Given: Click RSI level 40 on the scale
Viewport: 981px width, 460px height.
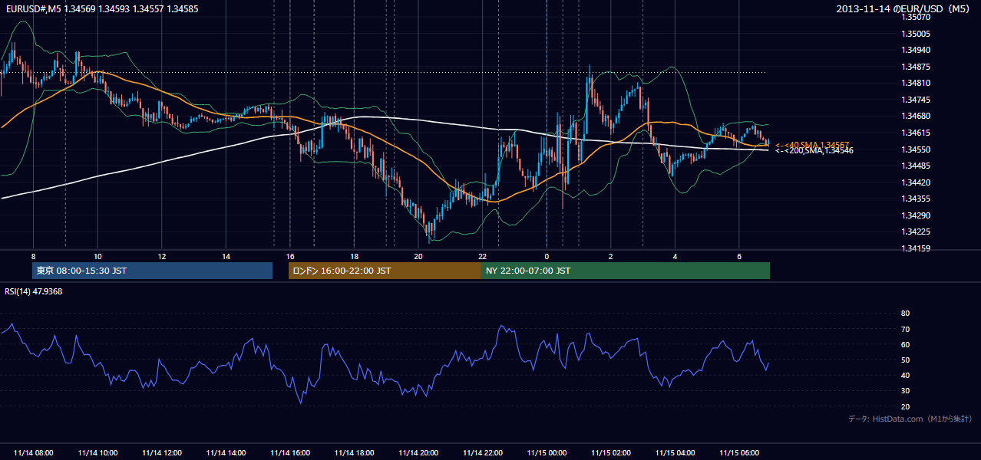Looking at the screenshot, I should coord(905,375).
